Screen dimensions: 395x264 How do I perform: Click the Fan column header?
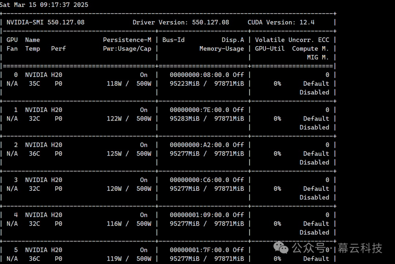coord(12,49)
